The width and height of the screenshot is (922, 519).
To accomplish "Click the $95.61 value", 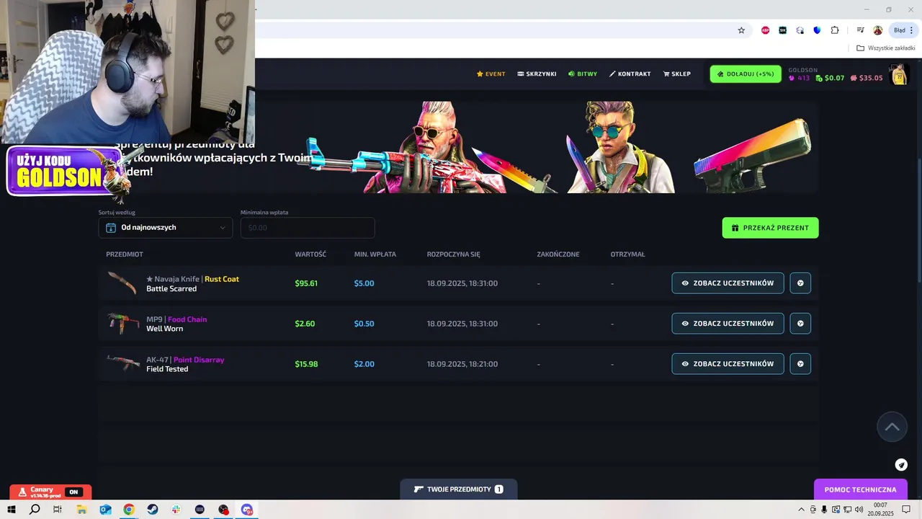I will coord(306,283).
